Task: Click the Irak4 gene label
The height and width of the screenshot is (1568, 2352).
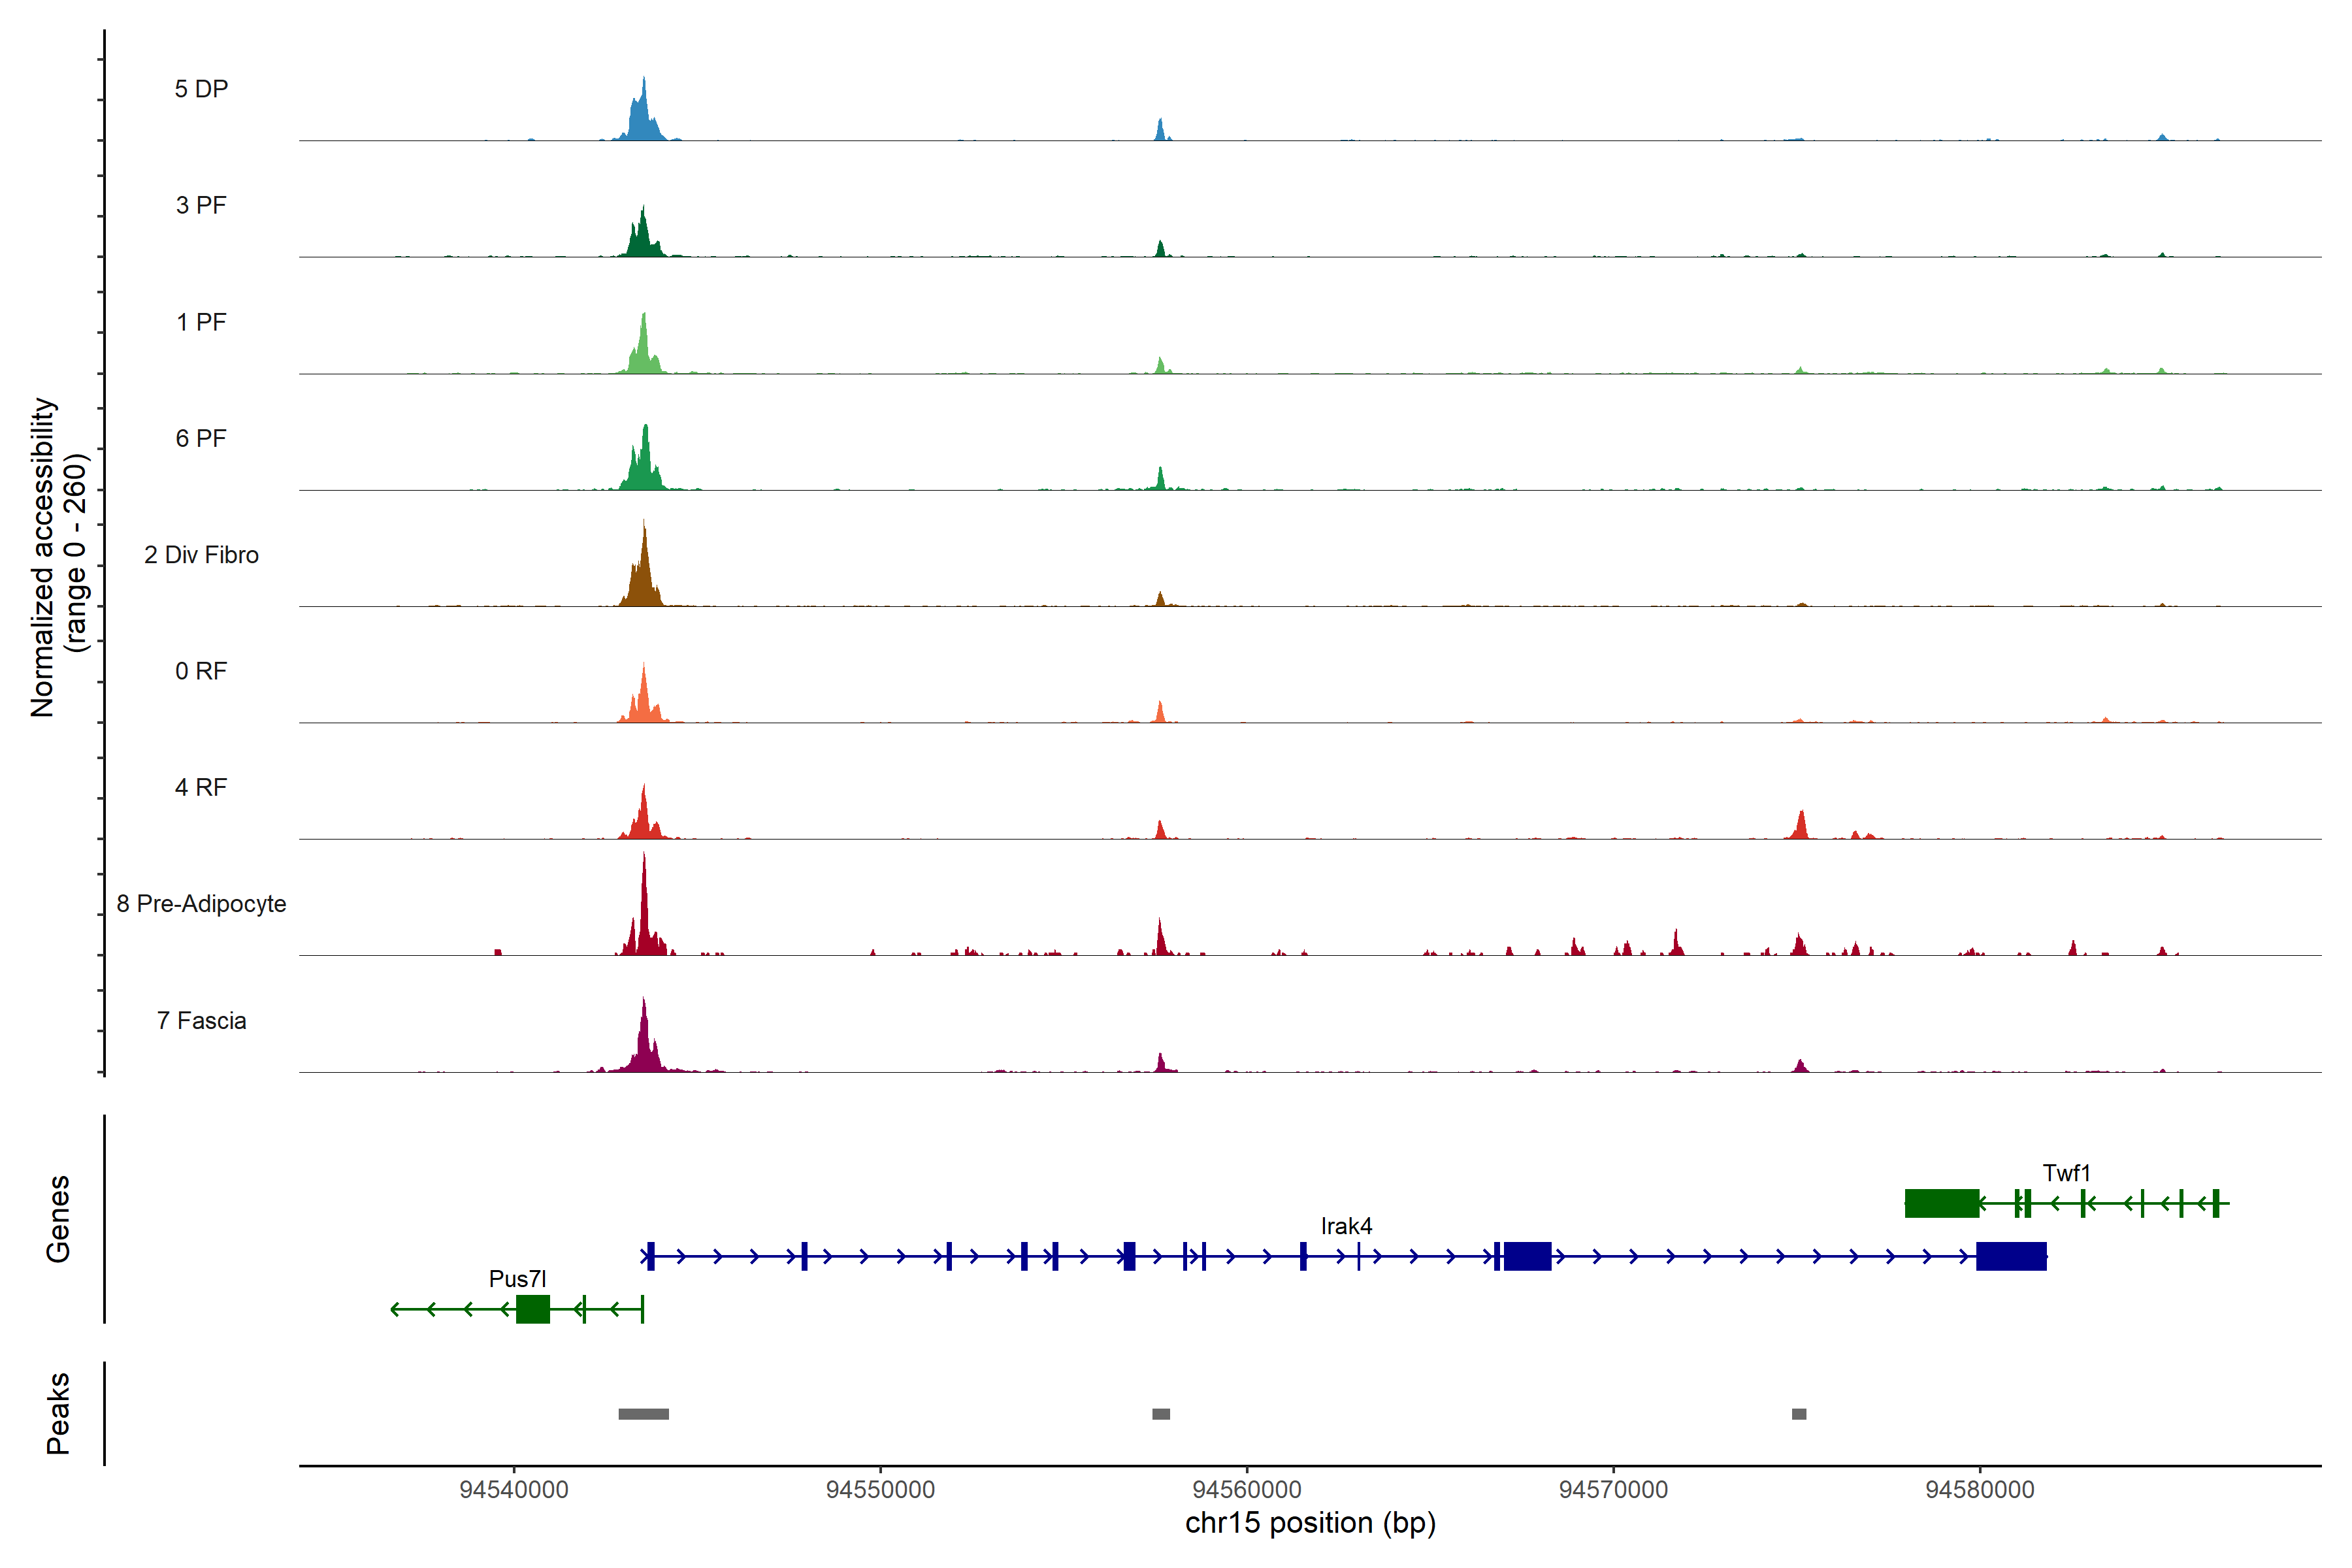Action: pos(1346,1226)
